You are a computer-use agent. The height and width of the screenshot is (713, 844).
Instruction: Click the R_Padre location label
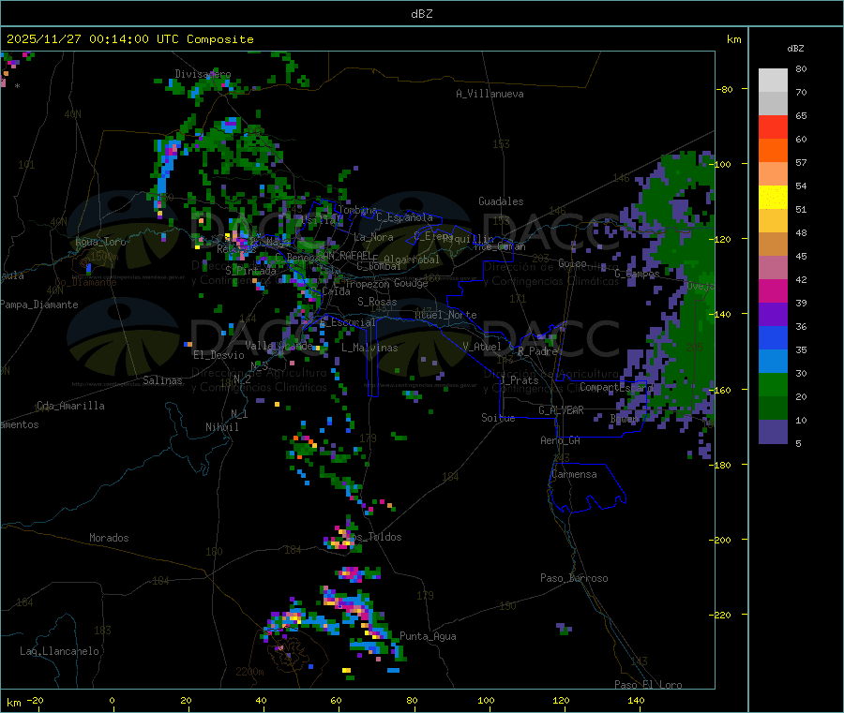537,351
